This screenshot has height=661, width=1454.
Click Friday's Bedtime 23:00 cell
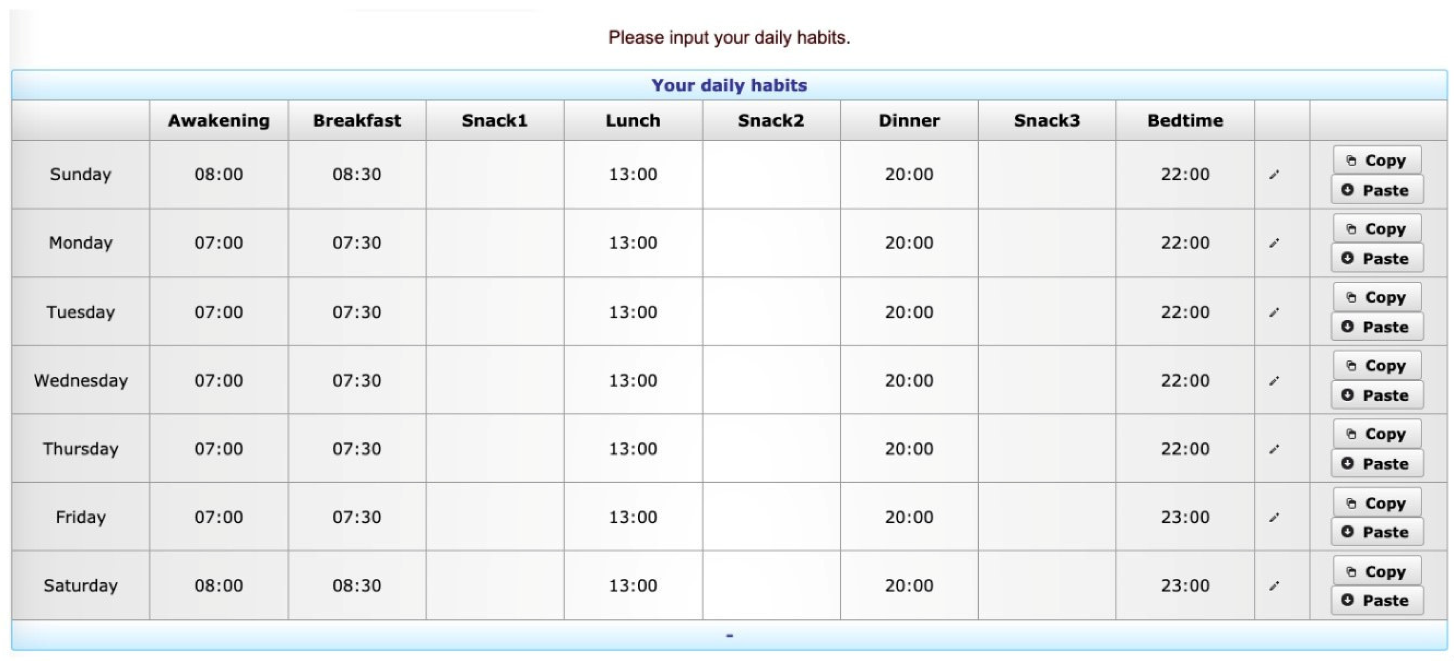click(x=1185, y=517)
